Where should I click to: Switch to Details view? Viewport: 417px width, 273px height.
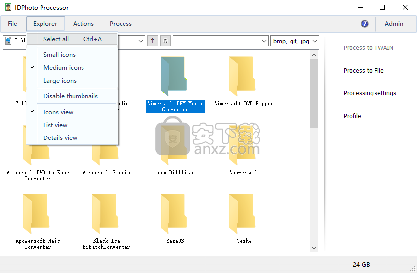coord(72,137)
